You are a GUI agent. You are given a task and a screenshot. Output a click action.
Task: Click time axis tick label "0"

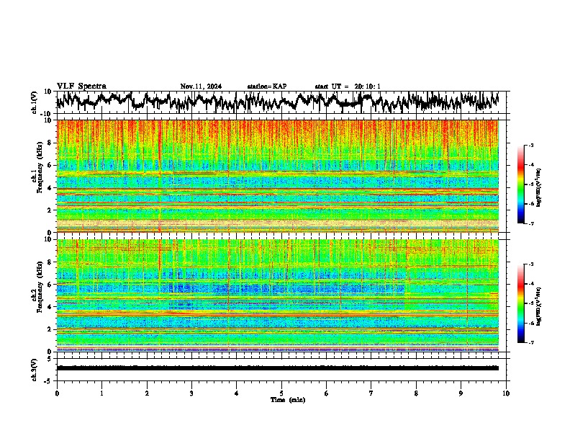click(57, 393)
